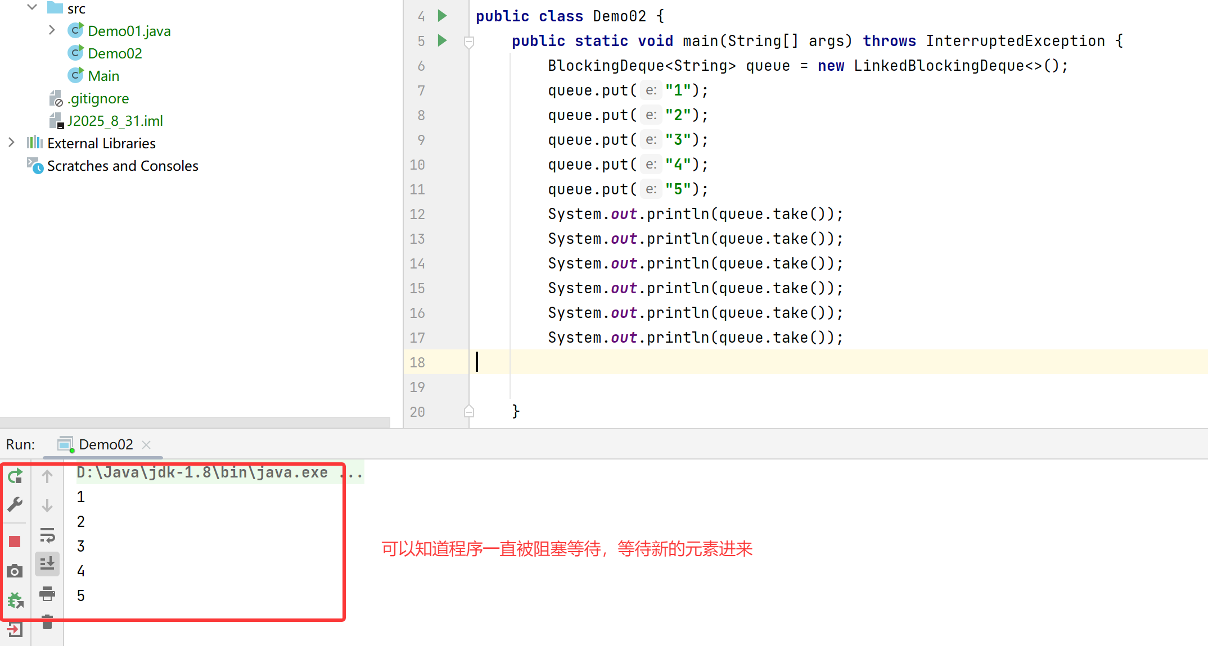Click the External Libraries icon
This screenshot has height=646, width=1208.
click(35, 143)
